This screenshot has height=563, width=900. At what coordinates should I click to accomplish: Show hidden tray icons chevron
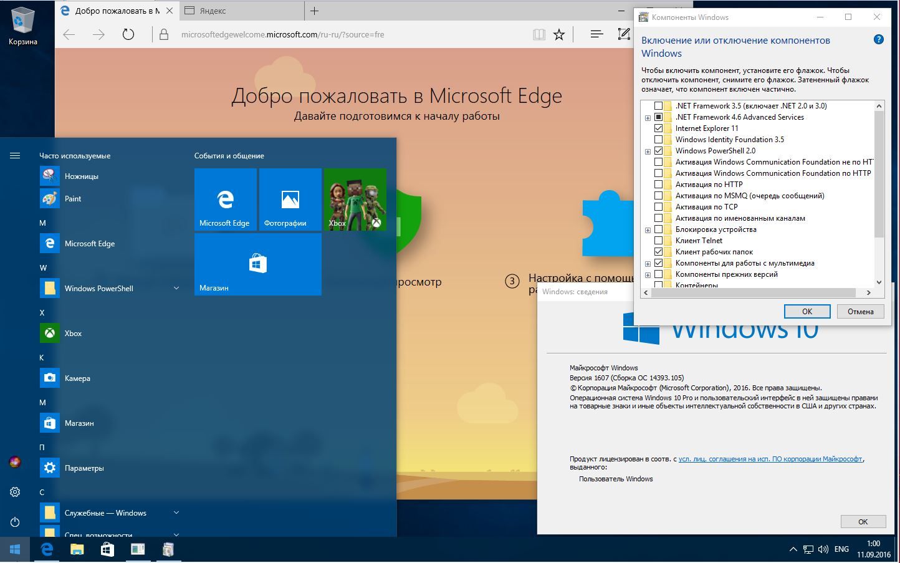click(793, 549)
